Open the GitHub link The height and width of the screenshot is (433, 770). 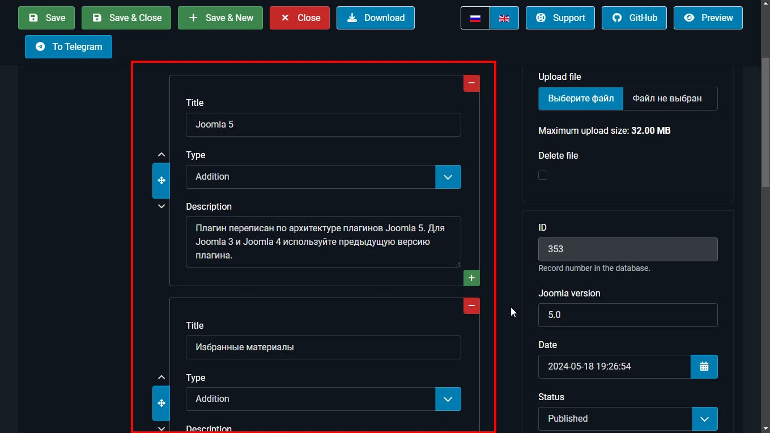point(634,18)
